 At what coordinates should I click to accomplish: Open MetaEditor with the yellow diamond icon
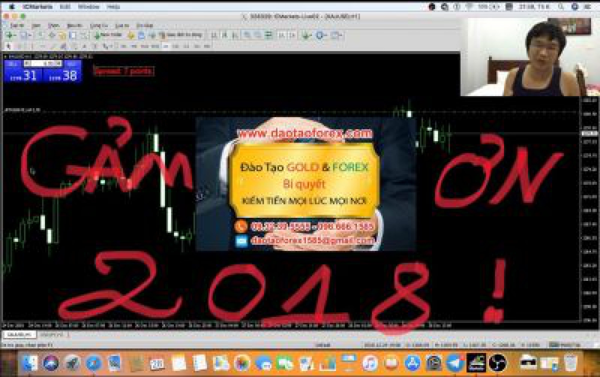[131, 36]
